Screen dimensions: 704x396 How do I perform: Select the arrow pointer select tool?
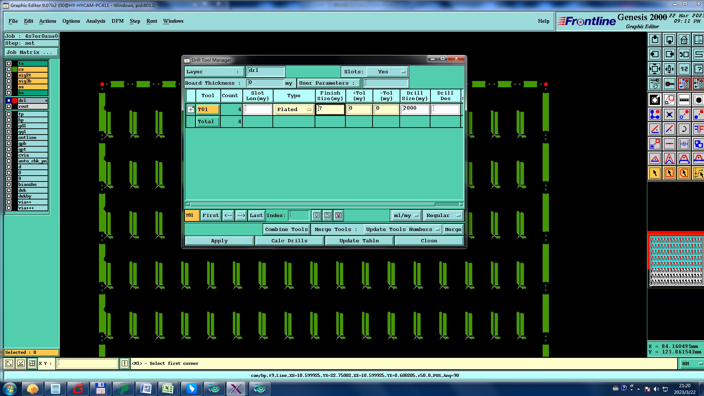click(x=654, y=173)
